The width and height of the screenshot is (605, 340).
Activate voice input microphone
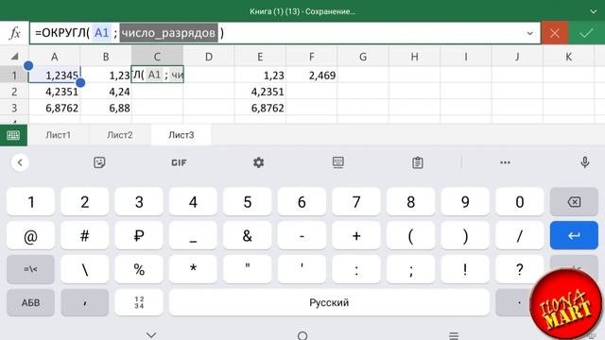(585, 162)
